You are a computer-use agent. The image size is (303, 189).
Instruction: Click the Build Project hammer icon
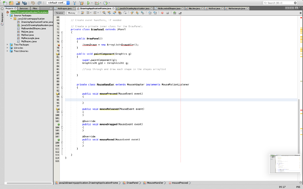click(75, 3)
